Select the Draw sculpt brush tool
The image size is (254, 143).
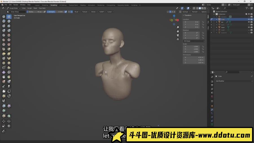tap(4, 17)
